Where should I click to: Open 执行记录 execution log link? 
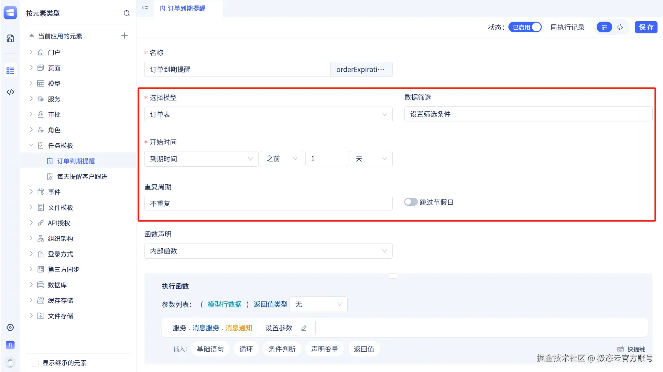pyautogui.click(x=568, y=27)
